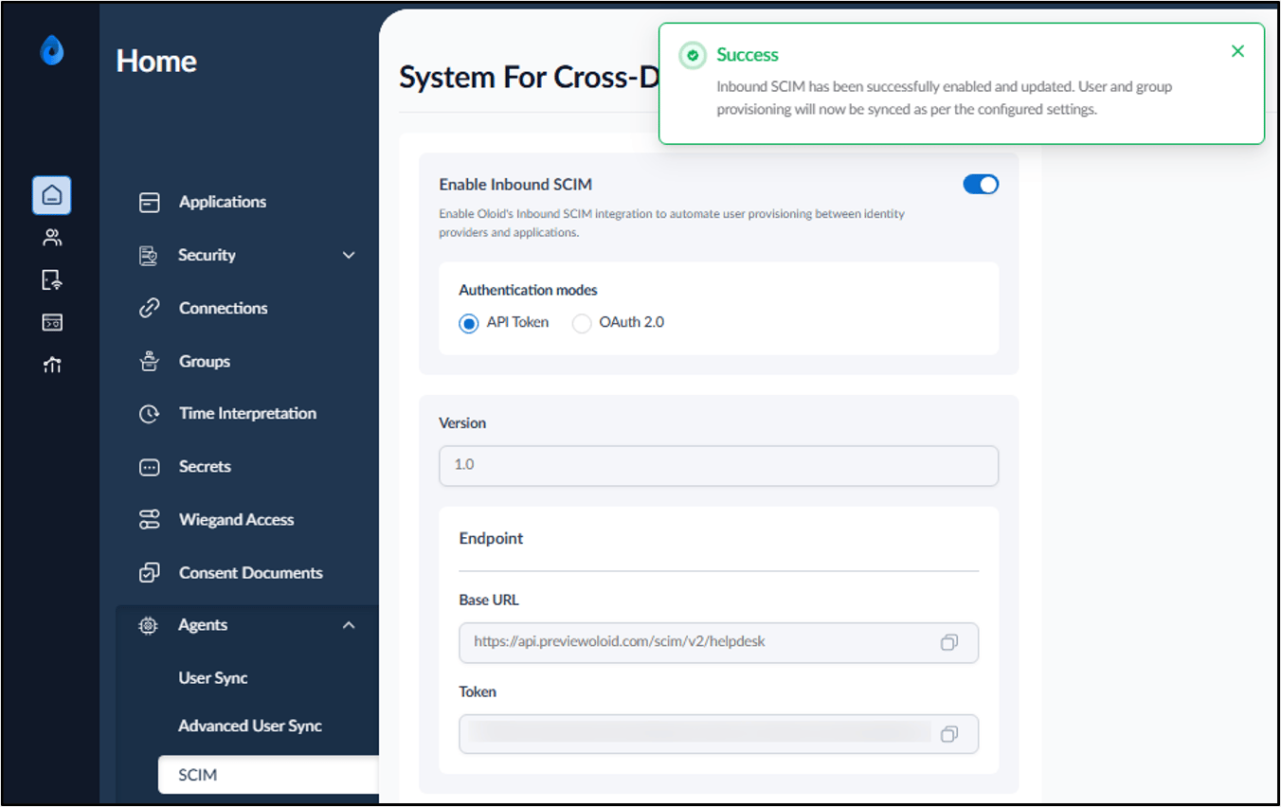This screenshot has width=1281, height=807.
Task: Select API Token authentication mode
Action: (468, 323)
